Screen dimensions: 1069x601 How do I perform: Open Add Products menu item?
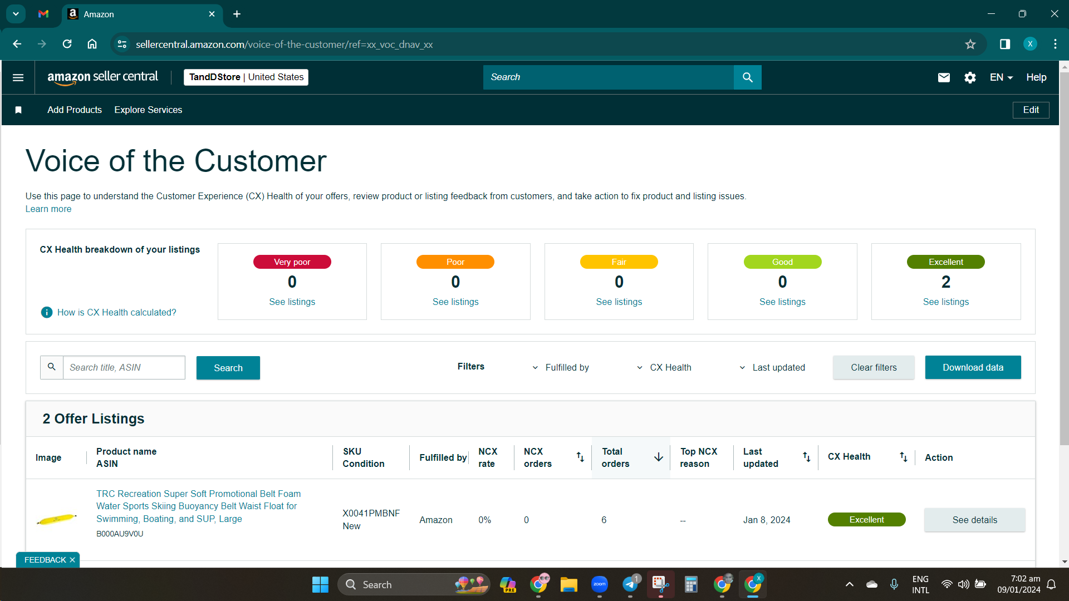(75, 110)
